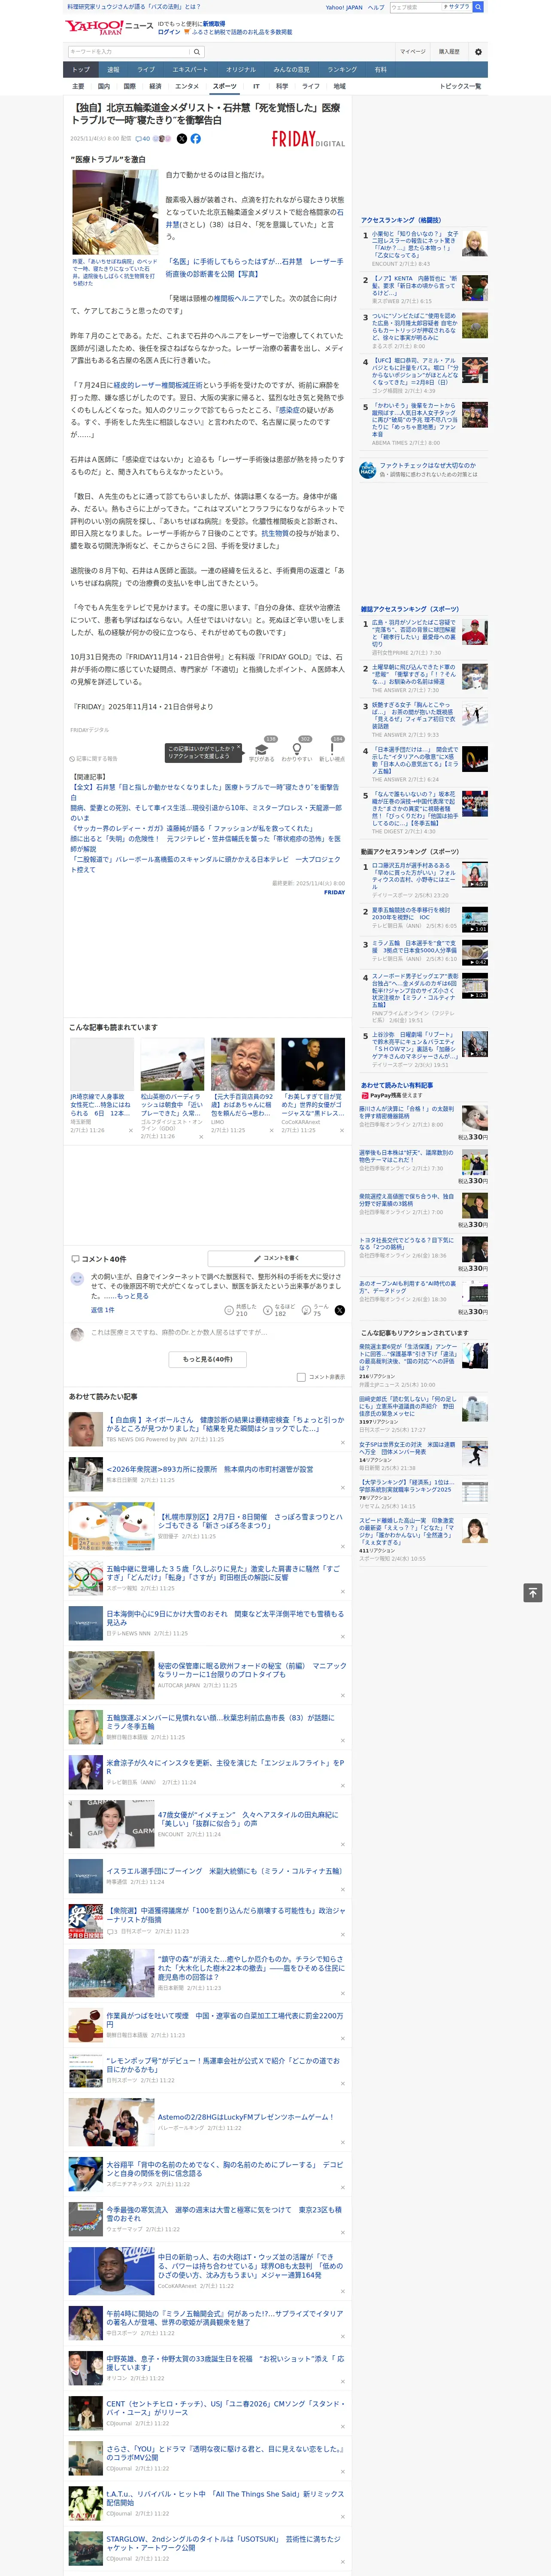
Task: Open the トピックス一覧 link
Action: point(460,87)
